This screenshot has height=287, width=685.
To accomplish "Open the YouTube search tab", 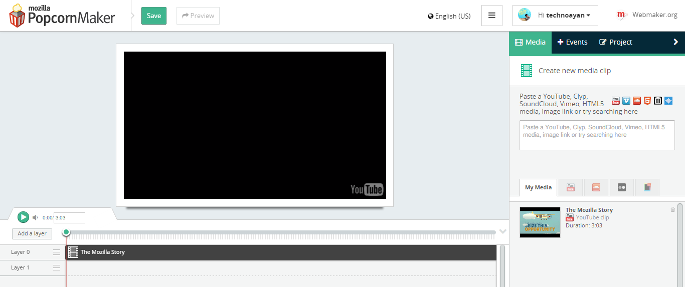I will [x=570, y=187].
